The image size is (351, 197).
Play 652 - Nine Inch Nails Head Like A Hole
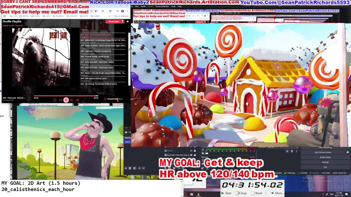click(103, 68)
